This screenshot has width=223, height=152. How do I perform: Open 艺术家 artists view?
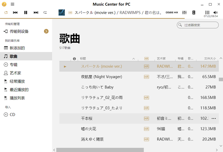[26, 73]
